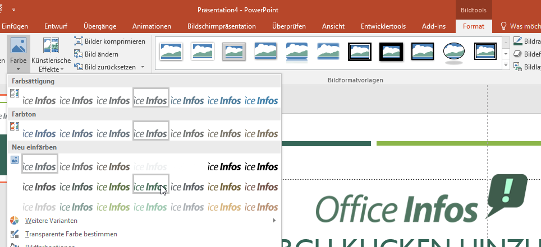Click the Office Infos logo image on slide

pyautogui.click(x=421, y=199)
